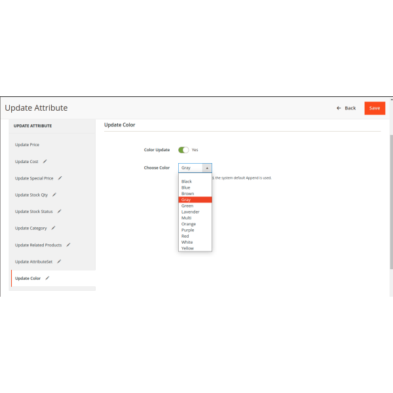Select highlighted Gray color option
Viewport: 393px width, 393px height.
point(187,200)
